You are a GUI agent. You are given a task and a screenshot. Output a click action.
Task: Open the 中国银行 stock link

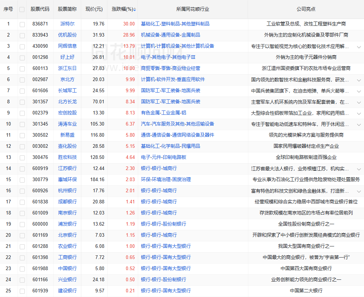click(x=67, y=268)
